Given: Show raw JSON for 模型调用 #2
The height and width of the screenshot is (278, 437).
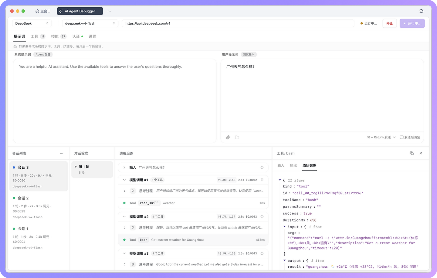Looking at the screenshot, I should click(262, 217).
